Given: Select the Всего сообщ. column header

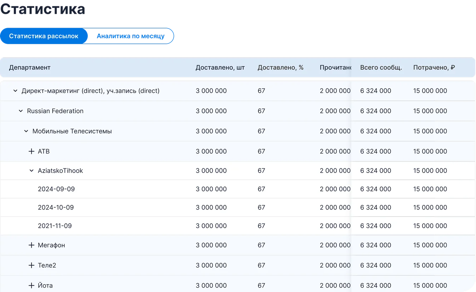Looking at the screenshot, I should (x=381, y=67).
